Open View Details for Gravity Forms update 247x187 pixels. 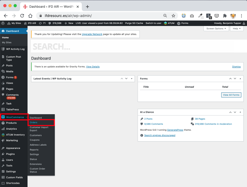point(93,67)
